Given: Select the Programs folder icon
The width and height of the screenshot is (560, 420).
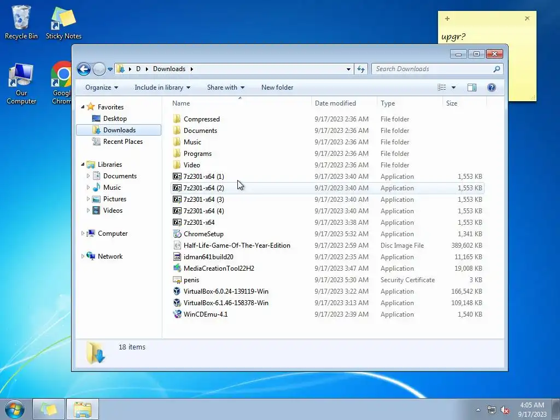Looking at the screenshot, I should pos(177,153).
